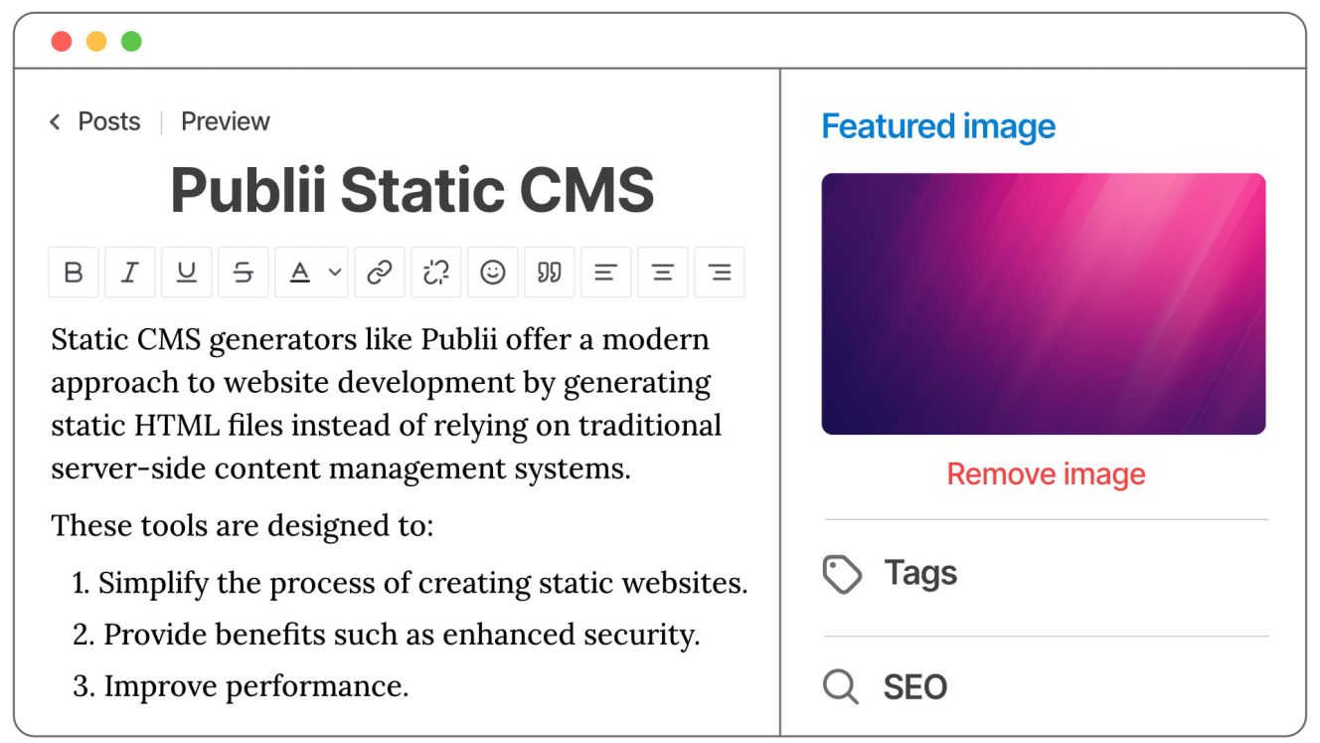Minimize the window with yellow button
This screenshot has width=1320, height=743.
(x=96, y=41)
